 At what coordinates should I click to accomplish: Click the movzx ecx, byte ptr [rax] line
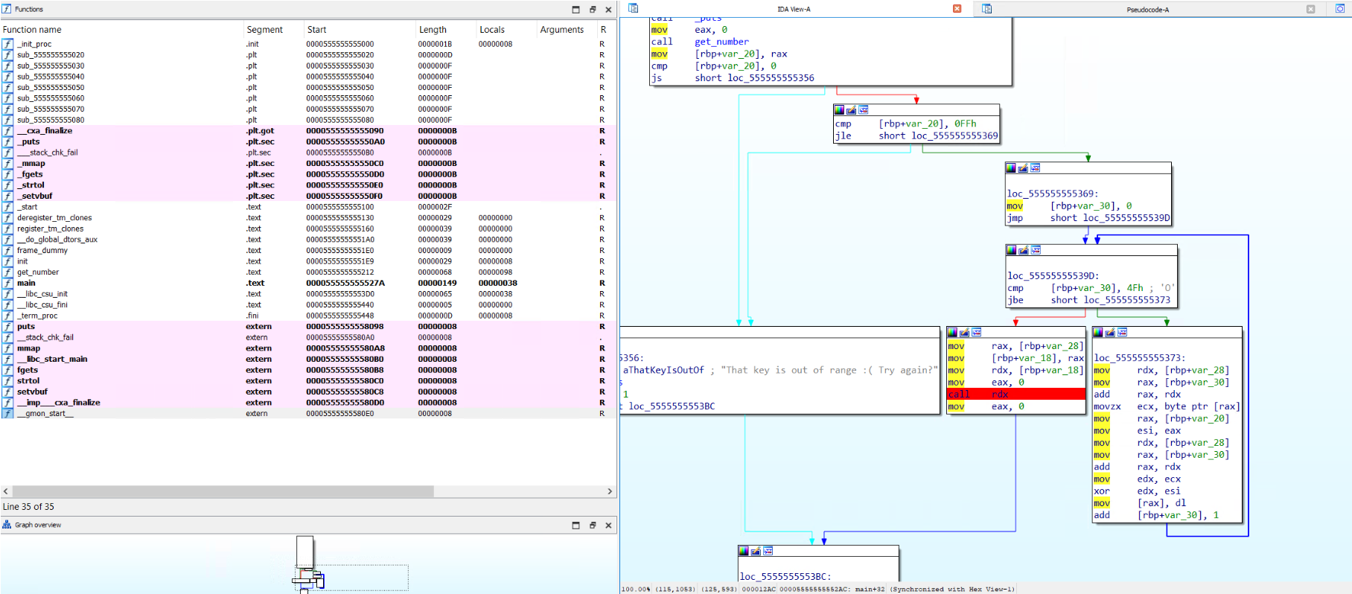click(x=1167, y=406)
